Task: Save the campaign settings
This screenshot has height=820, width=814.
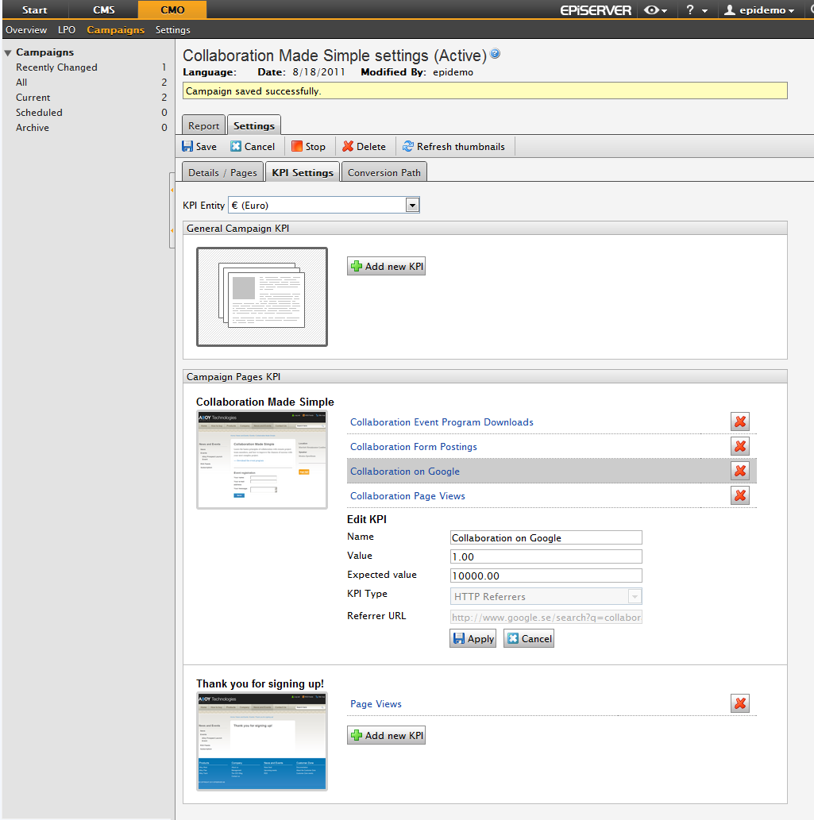Action: [199, 146]
